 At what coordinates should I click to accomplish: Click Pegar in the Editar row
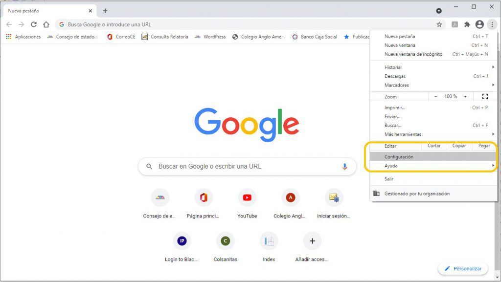(x=484, y=146)
